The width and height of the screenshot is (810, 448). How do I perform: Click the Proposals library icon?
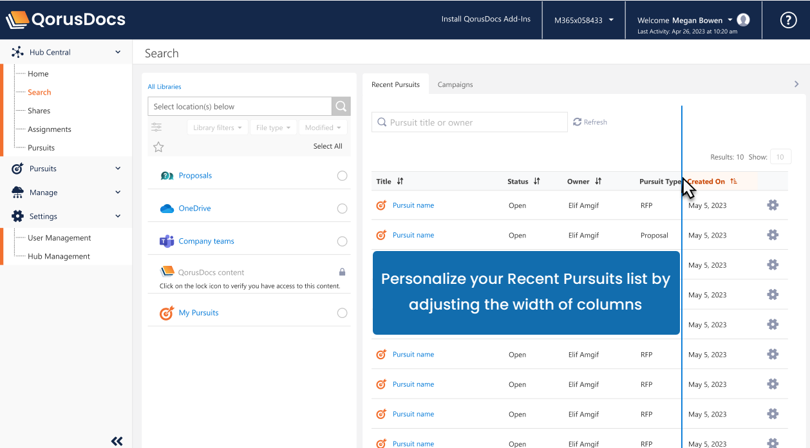tap(167, 176)
